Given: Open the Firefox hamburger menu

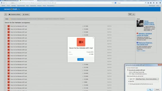Looking at the screenshot, I should pos(160,3).
